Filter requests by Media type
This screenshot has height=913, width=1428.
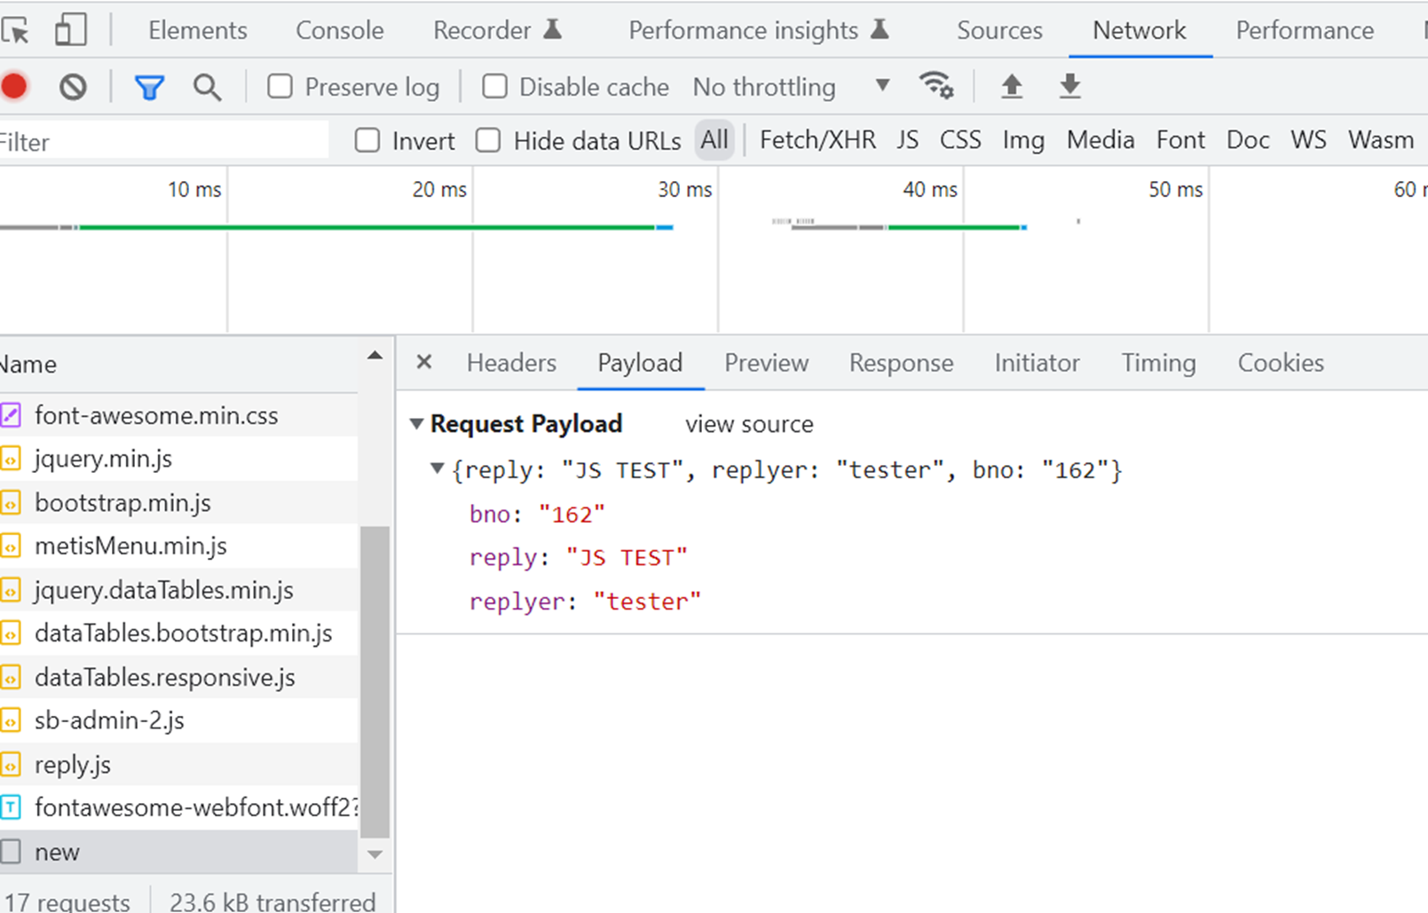(1101, 140)
